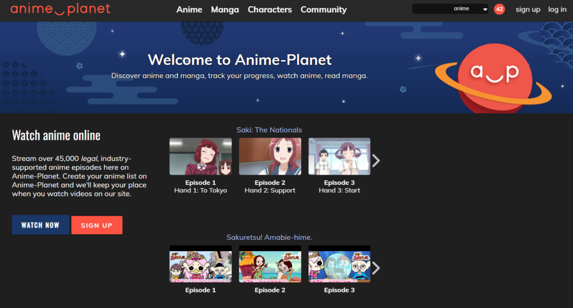Image resolution: width=573 pixels, height=308 pixels.
Task: Open the anime search-type dropdown
Action: pos(470,9)
